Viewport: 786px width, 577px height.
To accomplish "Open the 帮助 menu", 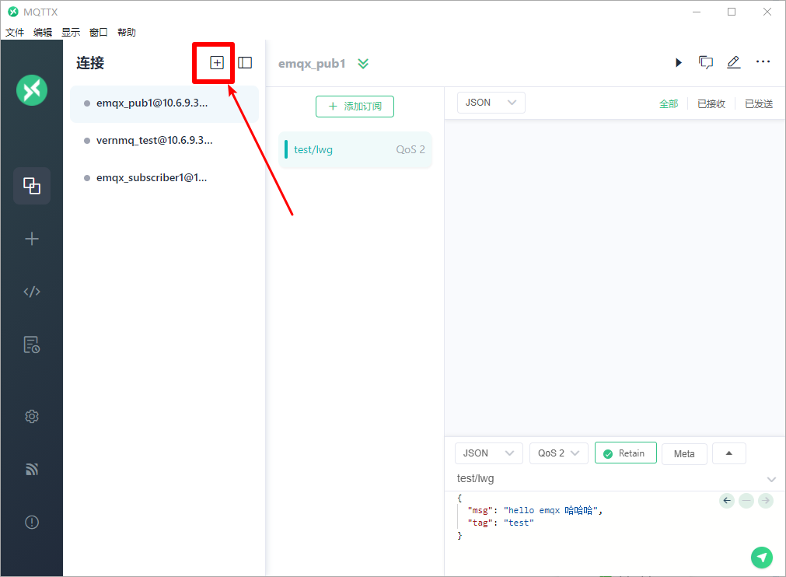I will click(126, 32).
